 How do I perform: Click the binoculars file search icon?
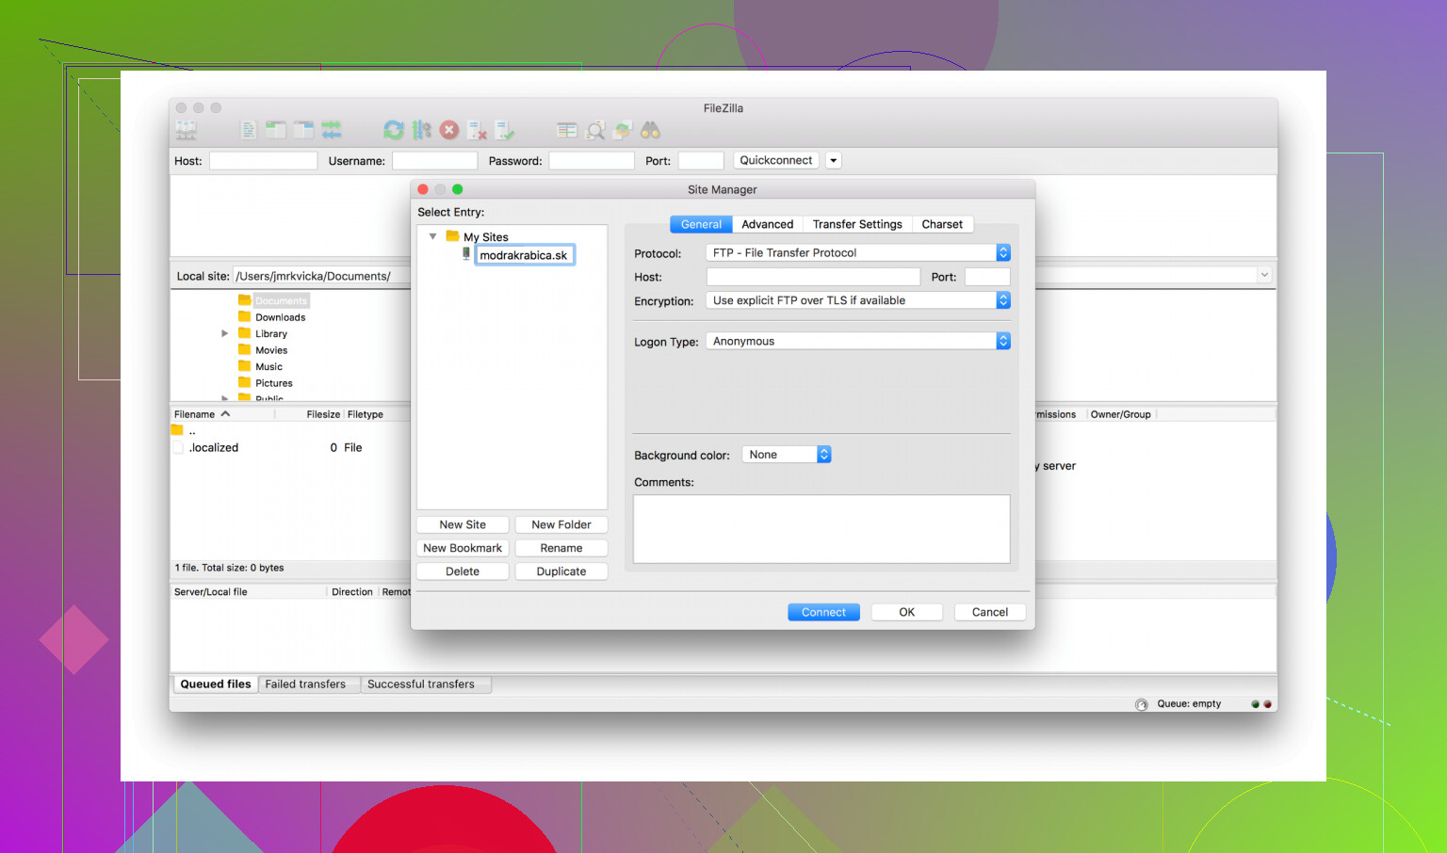point(650,130)
